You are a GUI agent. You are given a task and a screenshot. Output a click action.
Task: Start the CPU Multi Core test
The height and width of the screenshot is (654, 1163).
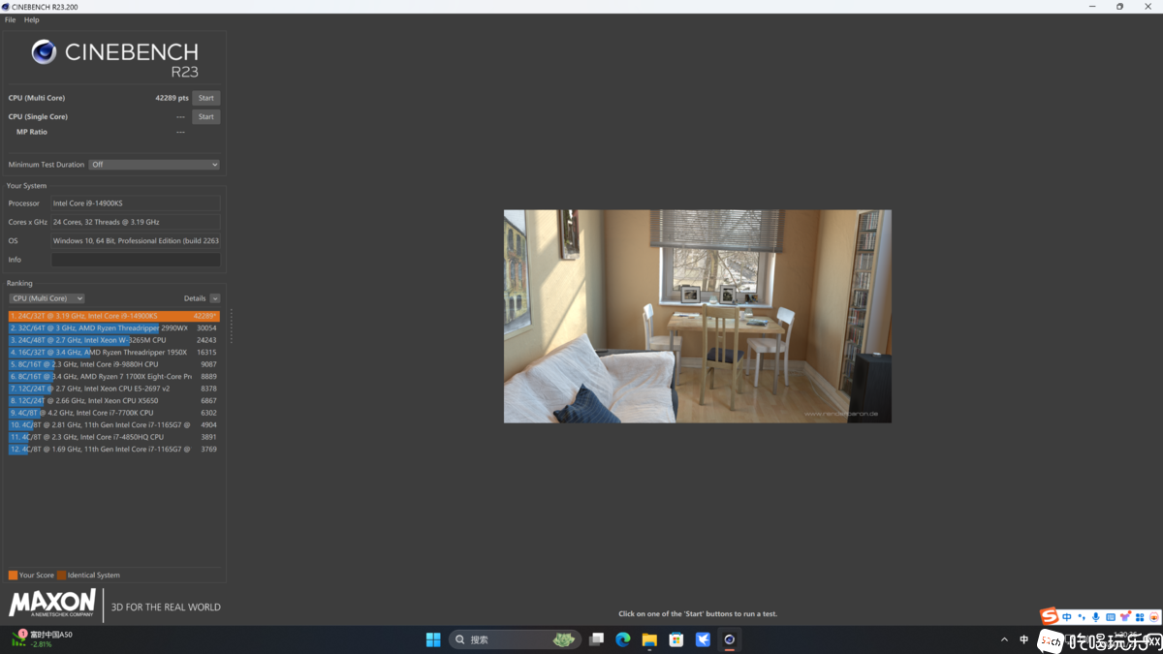point(206,98)
